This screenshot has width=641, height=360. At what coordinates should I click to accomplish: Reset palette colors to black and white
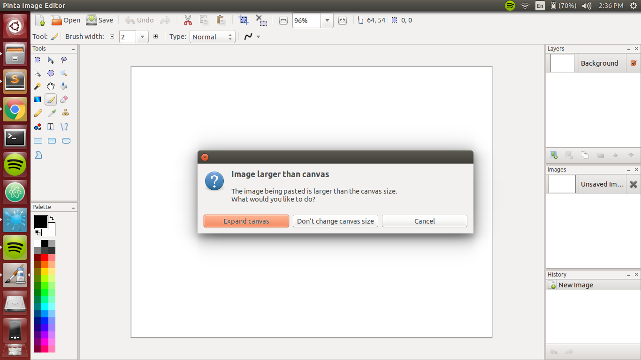pos(37,232)
